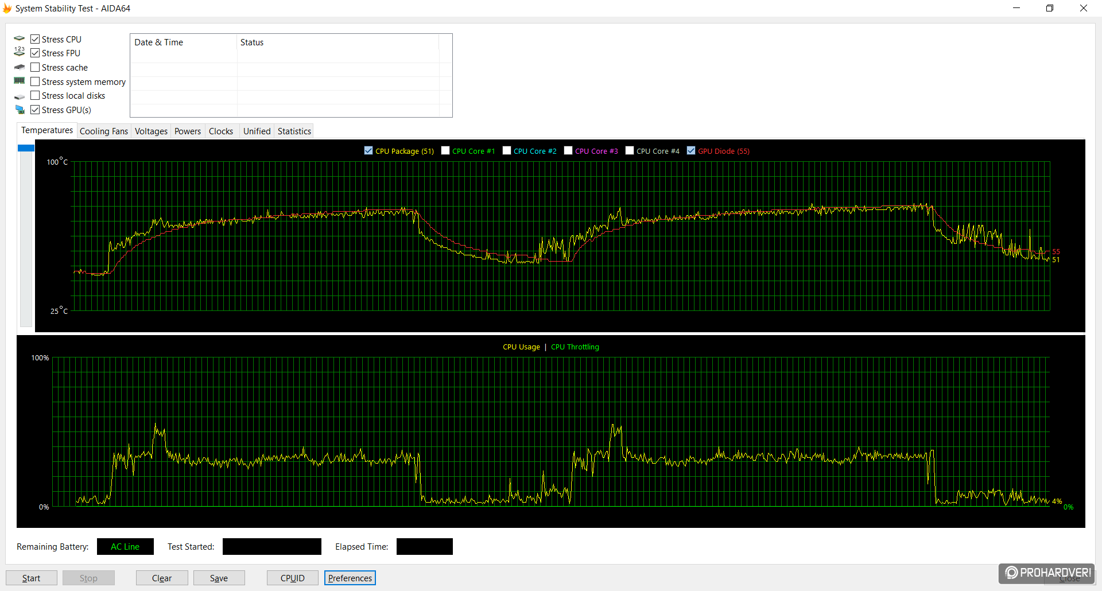This screenshot has width=1102, height=591.
Task: Click the Date & Time column header
Action: tap(184, 42)
